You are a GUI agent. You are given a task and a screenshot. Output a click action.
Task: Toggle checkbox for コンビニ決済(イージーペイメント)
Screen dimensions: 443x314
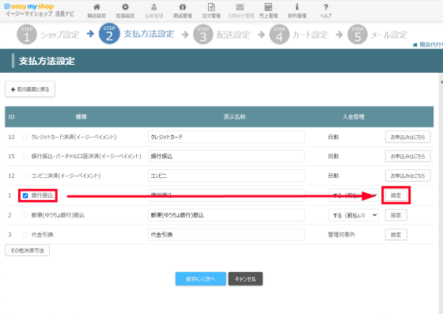pyautogui.click(x=25, y=176)
